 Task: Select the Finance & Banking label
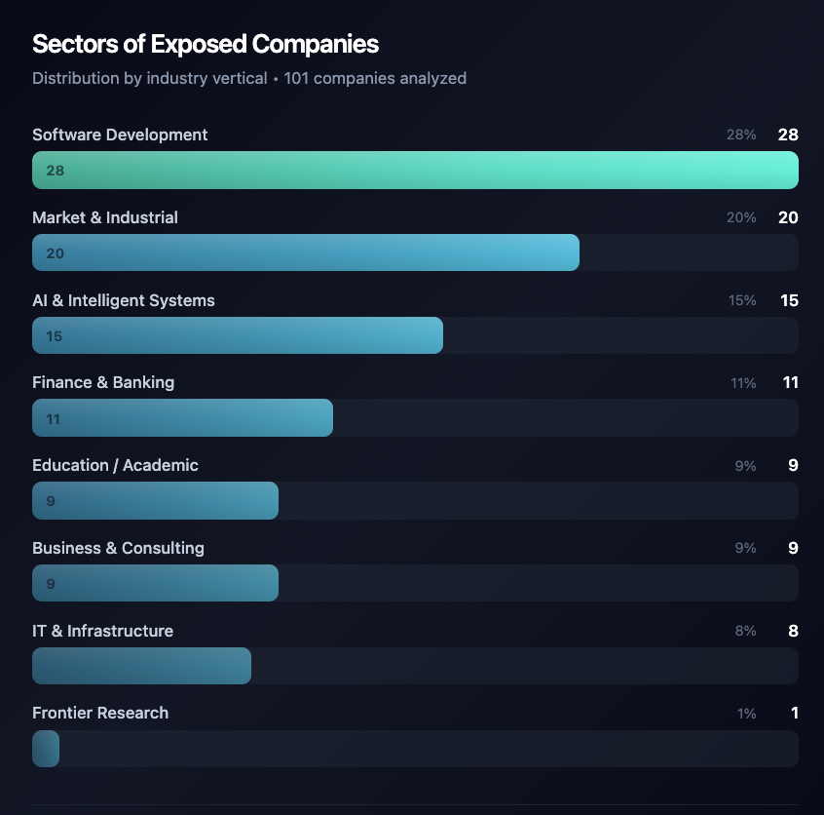tap(103, 382)
